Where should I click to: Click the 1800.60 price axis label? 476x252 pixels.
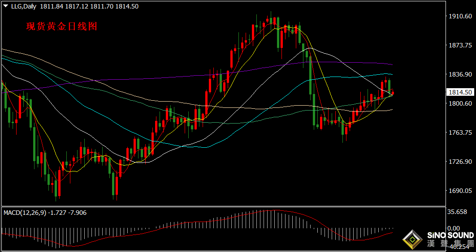tap(461, 103)
